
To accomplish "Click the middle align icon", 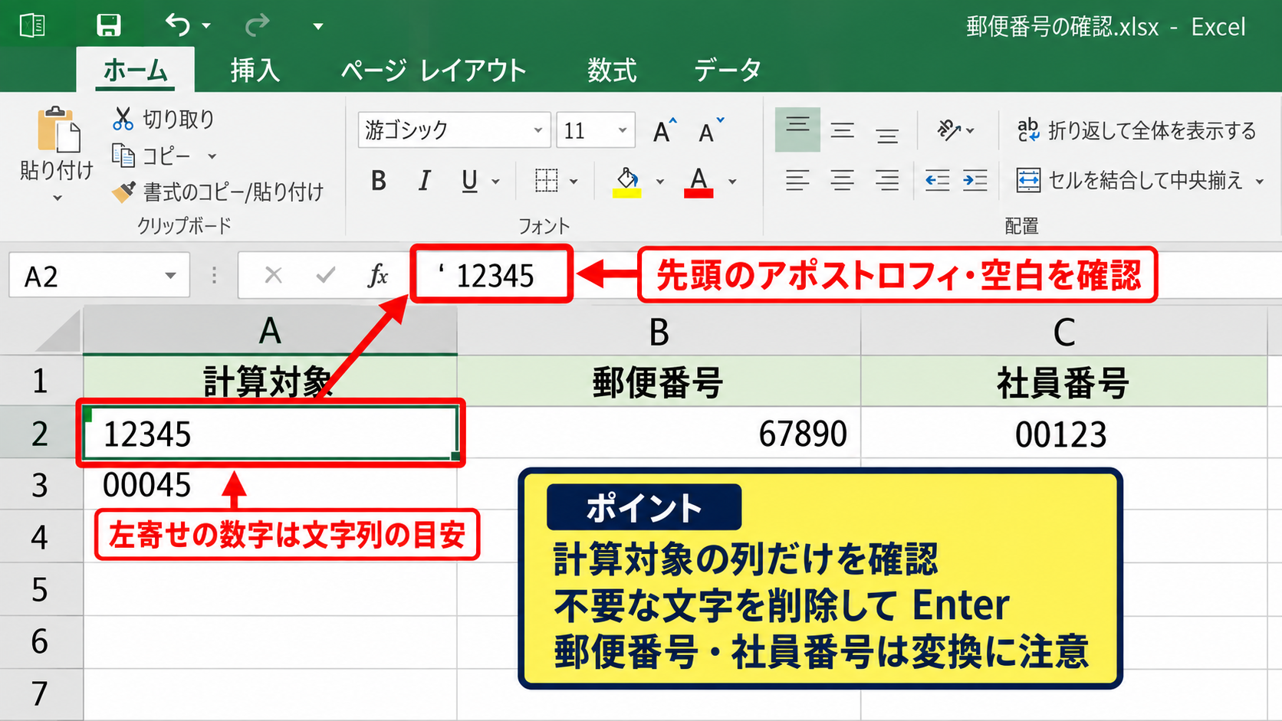I will (843, 130).
